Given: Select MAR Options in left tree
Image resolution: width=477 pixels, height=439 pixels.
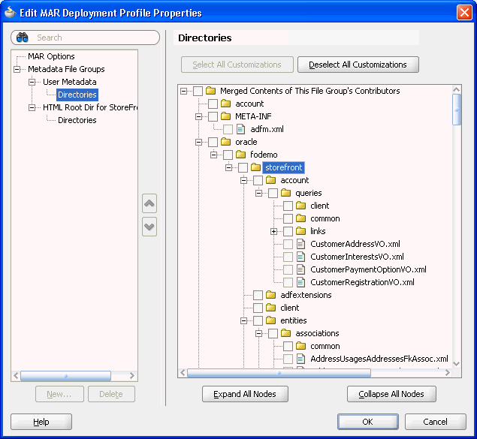Looking at the screenshot, I should tap(51, 56).
